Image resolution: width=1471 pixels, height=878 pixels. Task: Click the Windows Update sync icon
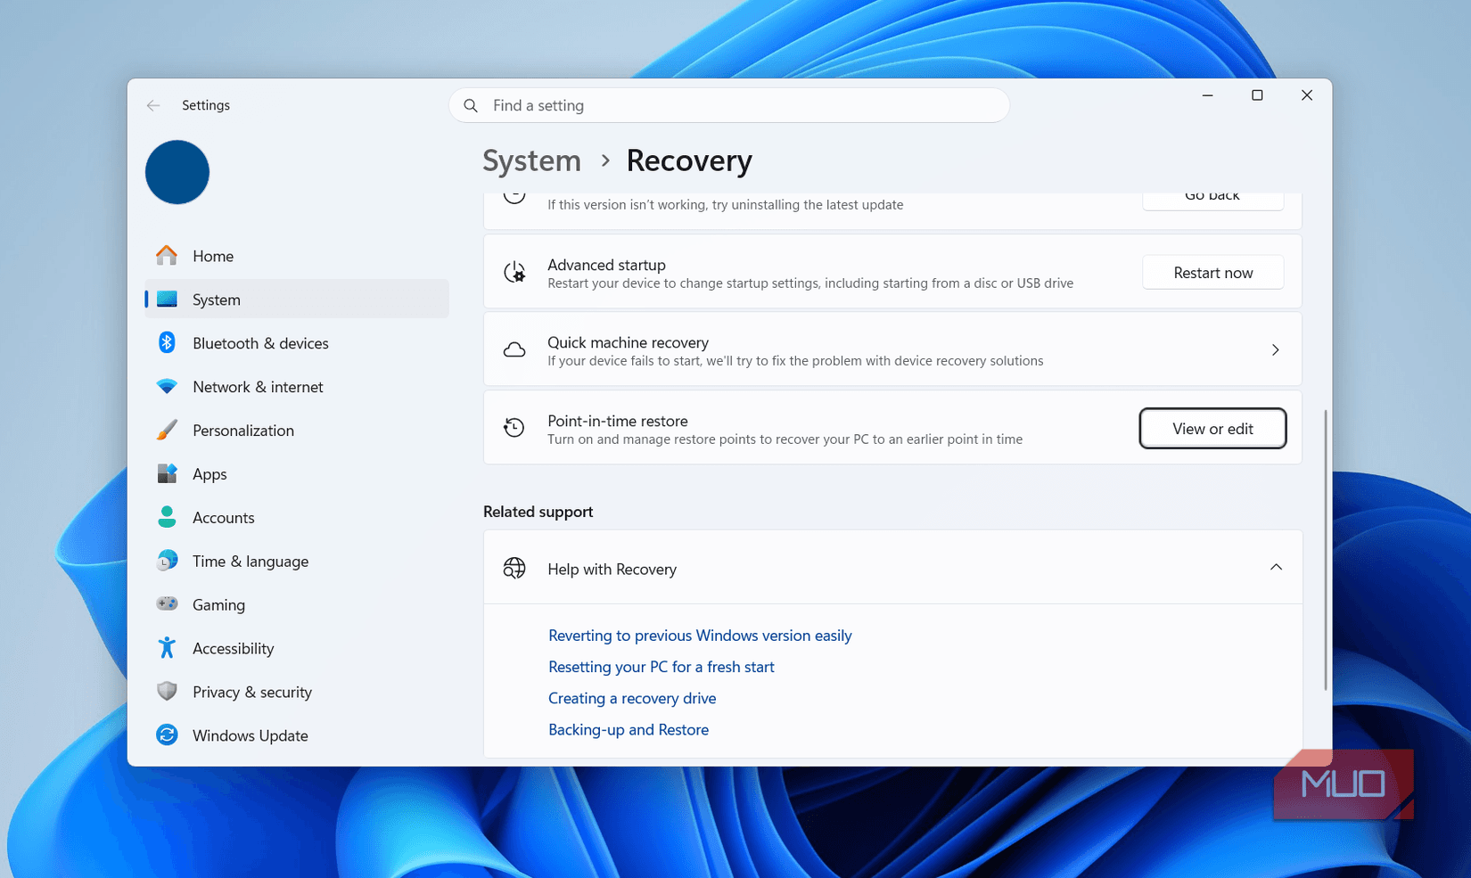(x=167, y=734)
